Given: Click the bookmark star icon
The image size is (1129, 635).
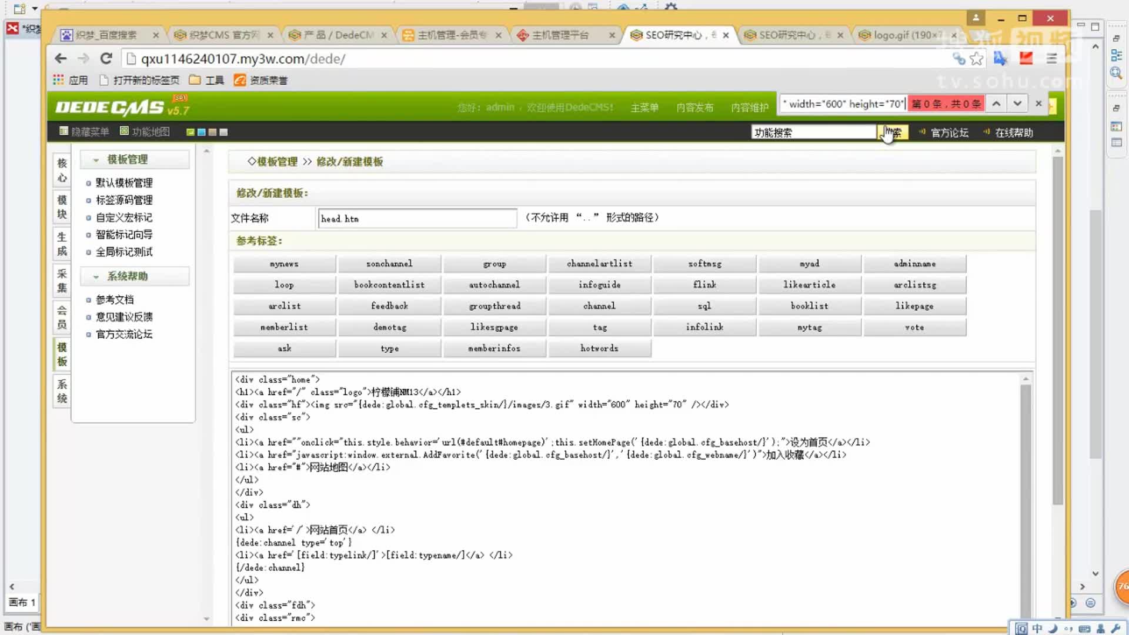Looking at the screenshot, I should point(977,59).
